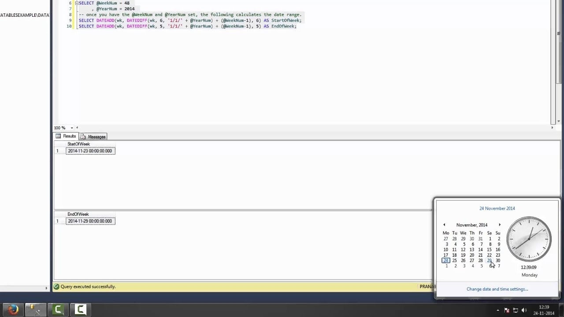Open Firefox from the taskbar
The width and height of the screenshot is (564, 317).
coord(12,310)
